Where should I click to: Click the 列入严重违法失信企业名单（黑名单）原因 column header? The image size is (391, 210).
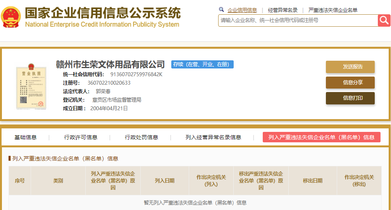point(113,181)
